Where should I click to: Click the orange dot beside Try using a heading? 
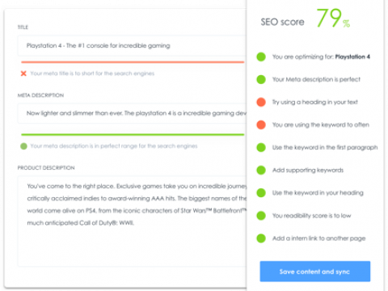(x=261, y=102)
